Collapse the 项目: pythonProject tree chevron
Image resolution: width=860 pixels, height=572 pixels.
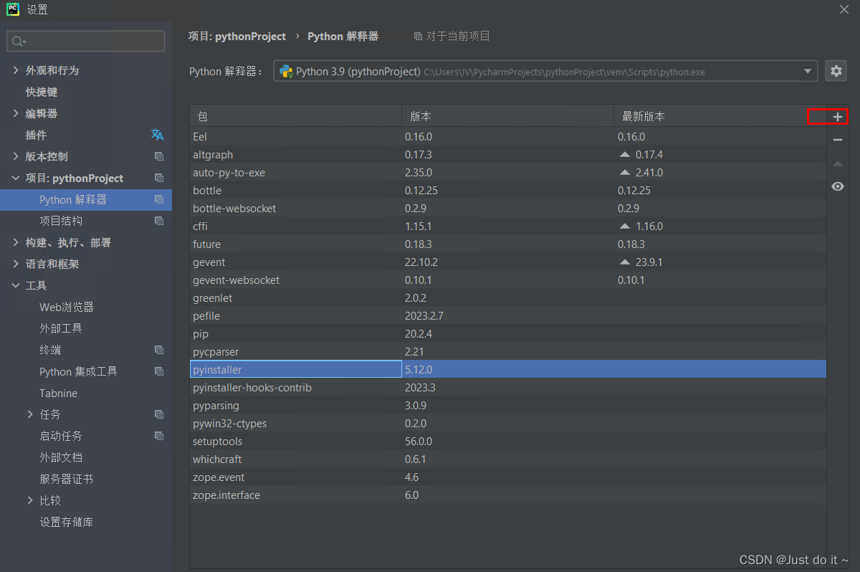click(16, 178)
